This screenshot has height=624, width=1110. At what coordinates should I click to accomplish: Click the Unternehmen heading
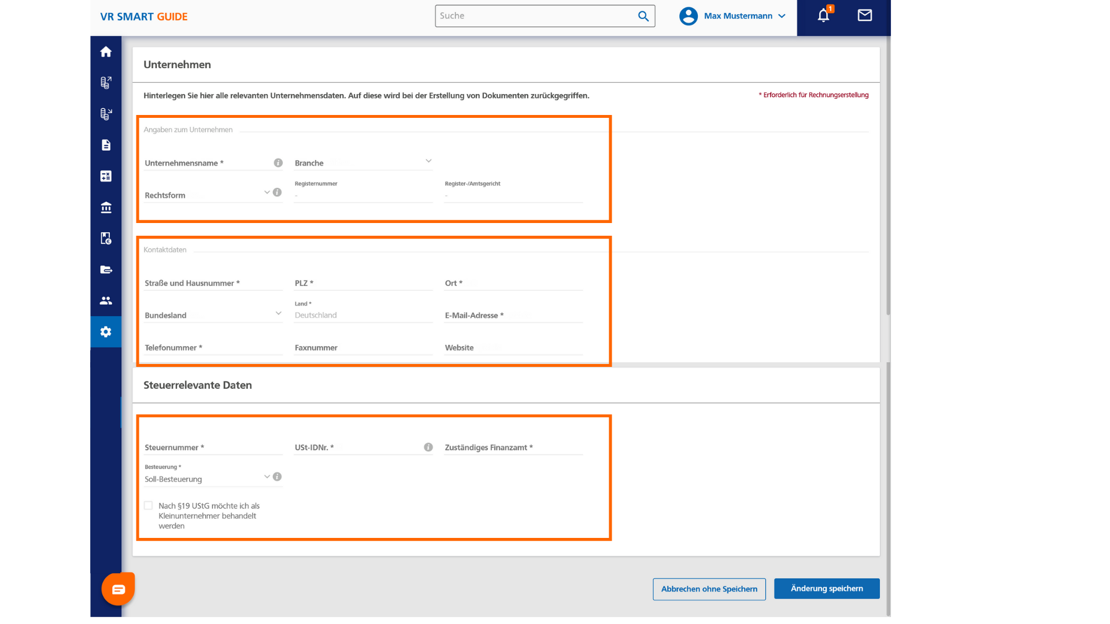[177, 65]
